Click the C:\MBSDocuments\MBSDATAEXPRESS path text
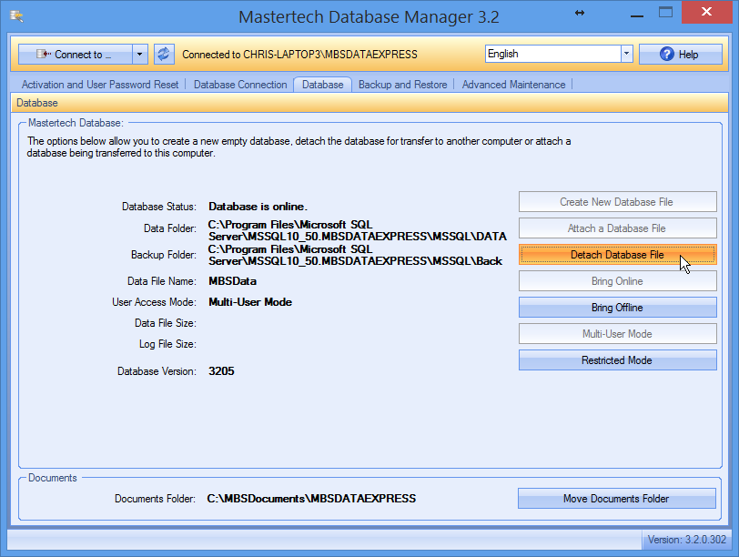Viewport: 739px width, 557px height. click(311, 499)
